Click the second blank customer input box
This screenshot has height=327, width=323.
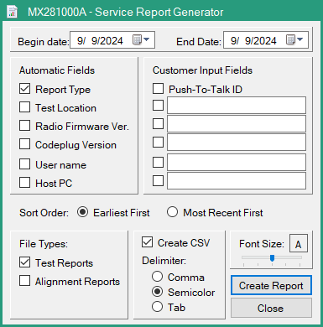pos(237,123)
